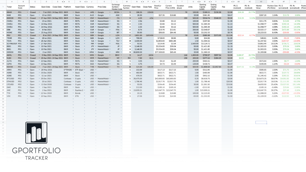Viewport: 306px width, 172px height.
Task: Click the Fee header cell
Action: (227, 7)
